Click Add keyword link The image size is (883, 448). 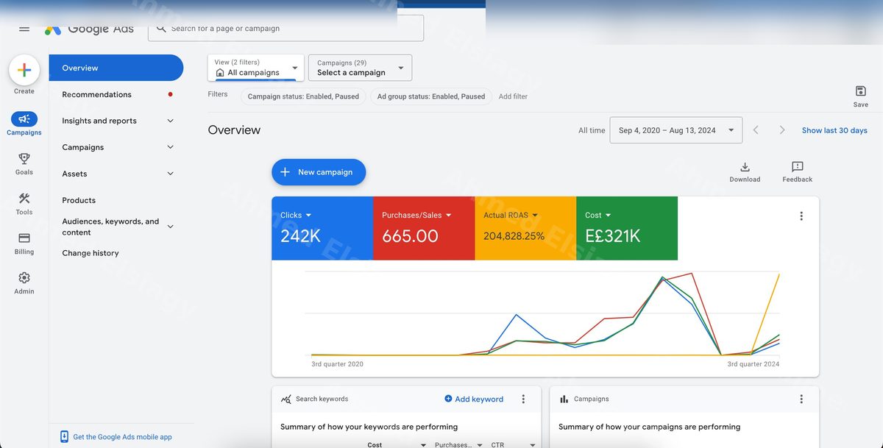474,399
